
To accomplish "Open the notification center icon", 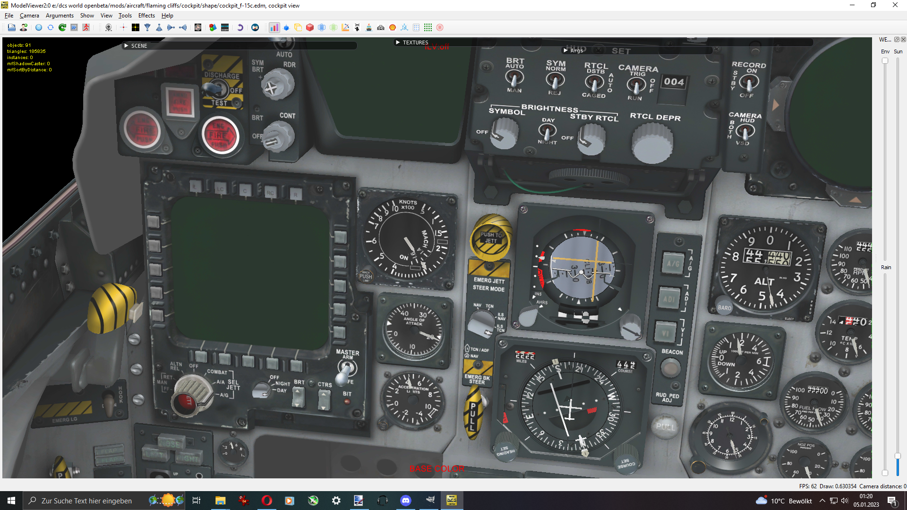I will pyautogui.click(x=892, y=501).
